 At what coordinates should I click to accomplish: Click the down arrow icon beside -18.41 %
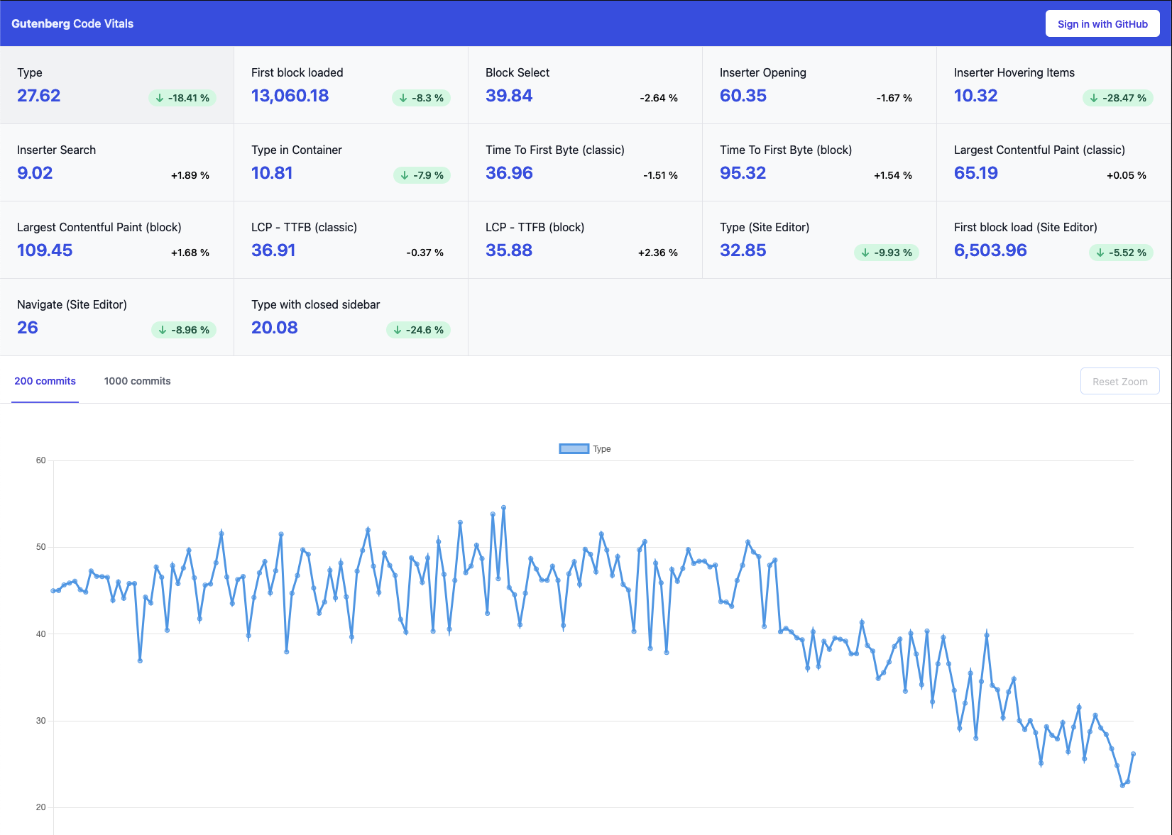click(160, 98)
